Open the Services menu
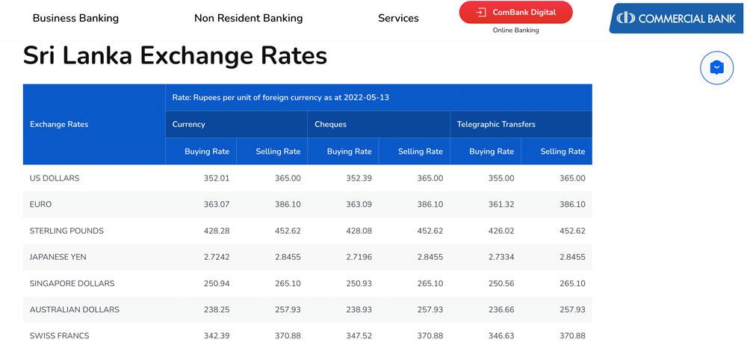Image resolution: width=747 pixels, height=342 pixels. [398, 18]
